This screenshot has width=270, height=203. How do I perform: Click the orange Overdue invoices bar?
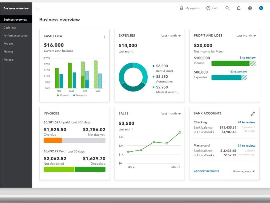[53, 140]
